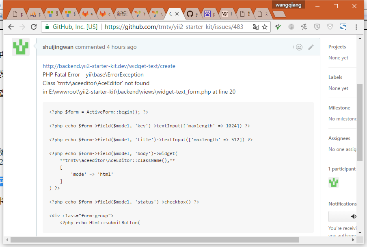This screenshot has height=247, width=367.
Task: Click the participant avatar in the sidebar
Action: tap(334, 182)
